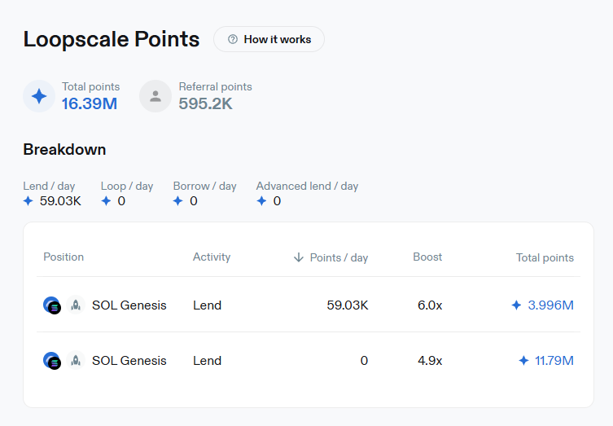Click the sparkle beside 3.996M total points
The image size is (613, 426).
[x=516, y=305]
